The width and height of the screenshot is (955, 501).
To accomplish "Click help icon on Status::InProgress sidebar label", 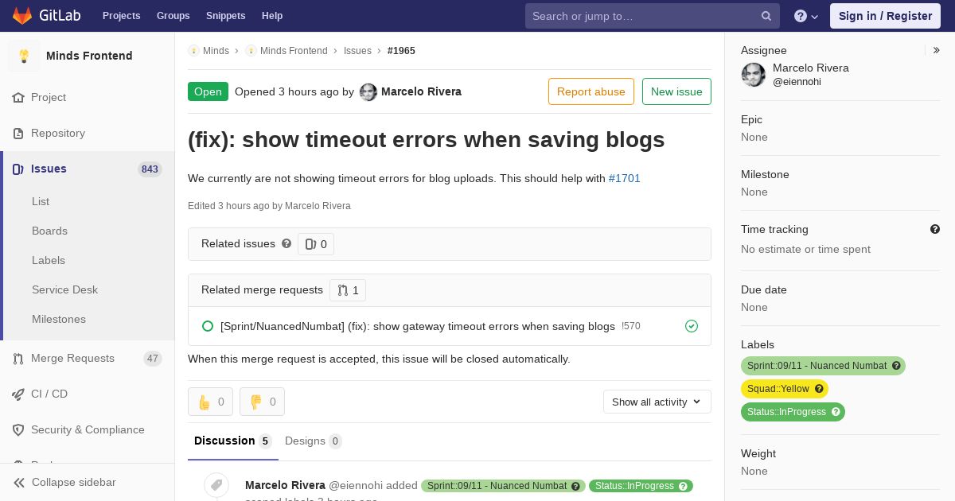I will pyautogui.click(x=836, y=412).
